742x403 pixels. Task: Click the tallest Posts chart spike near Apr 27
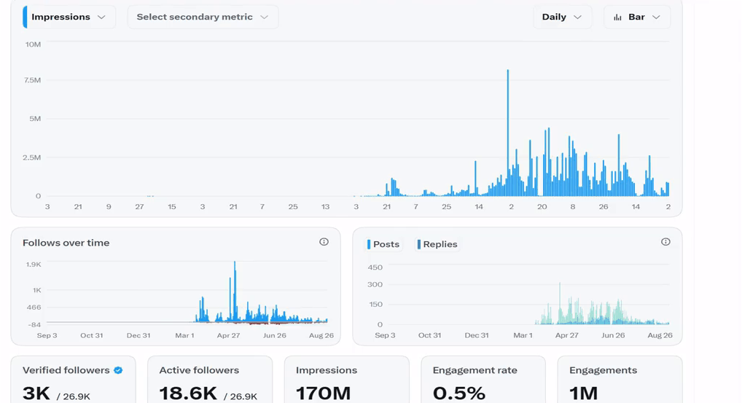coord(560,303)
